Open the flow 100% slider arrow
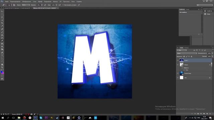 57,5
